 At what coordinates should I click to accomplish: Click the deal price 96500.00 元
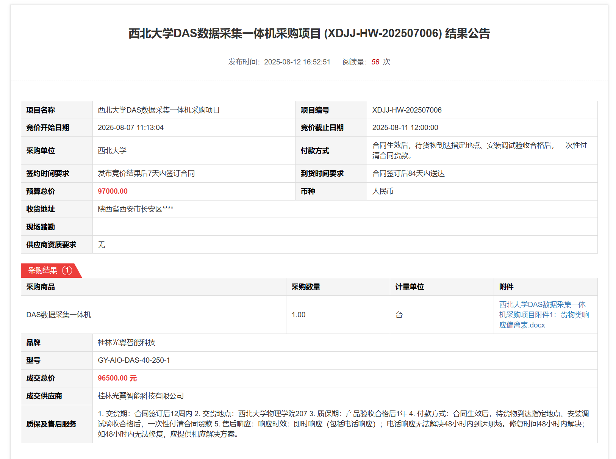[x=117, y=378]
